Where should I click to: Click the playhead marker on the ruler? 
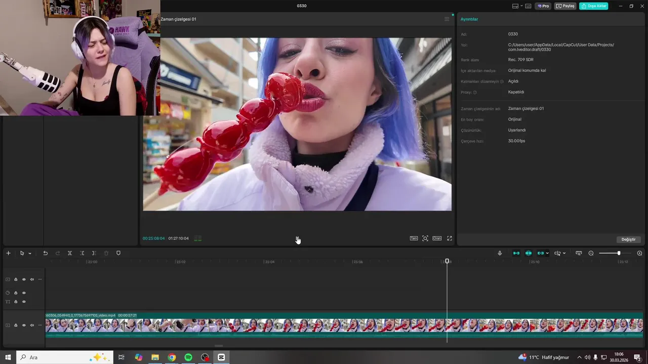click(x=447, y=261)
